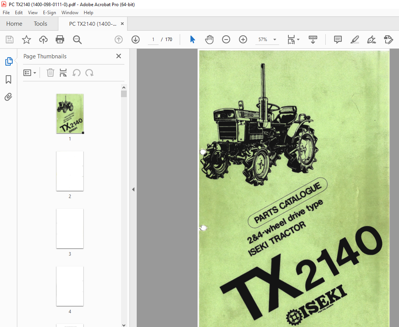Rotate page clockwise icon
The height and width of the screenshot is (327, 399).
[89, 73]
